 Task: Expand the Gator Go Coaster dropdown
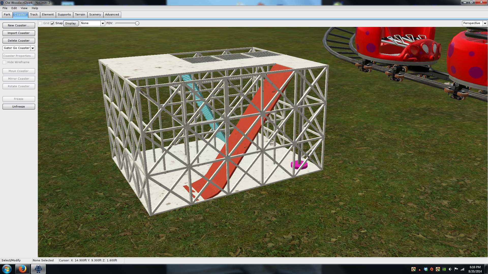pyautogui.click(x=33, y=48)
